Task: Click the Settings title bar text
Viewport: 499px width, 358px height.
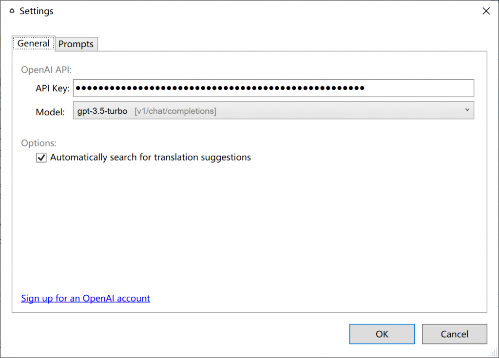Action: click(x=37, y=11)
